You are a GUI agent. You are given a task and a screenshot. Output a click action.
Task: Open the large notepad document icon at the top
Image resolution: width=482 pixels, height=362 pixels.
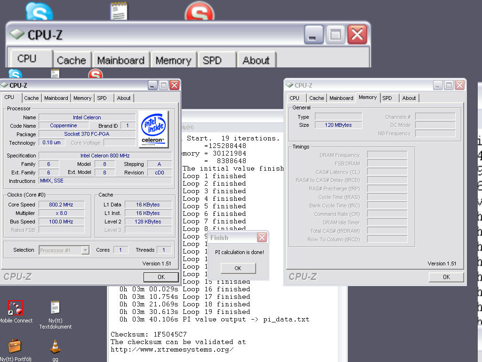[x=119, y=11]
